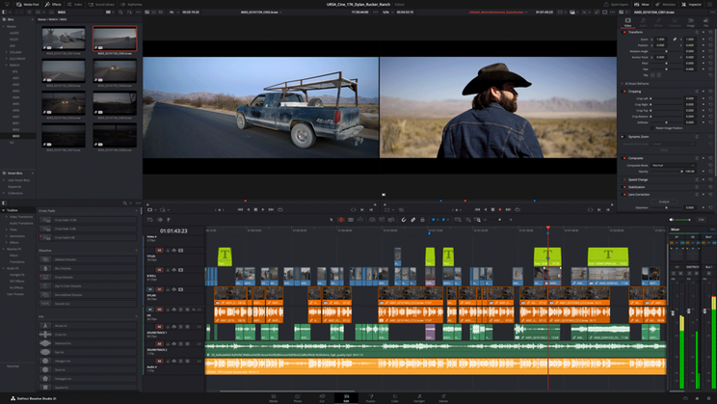Adjust the timeline zoom slider
The height and width of the screenshot is (404, 717).
tap(499, 220)
